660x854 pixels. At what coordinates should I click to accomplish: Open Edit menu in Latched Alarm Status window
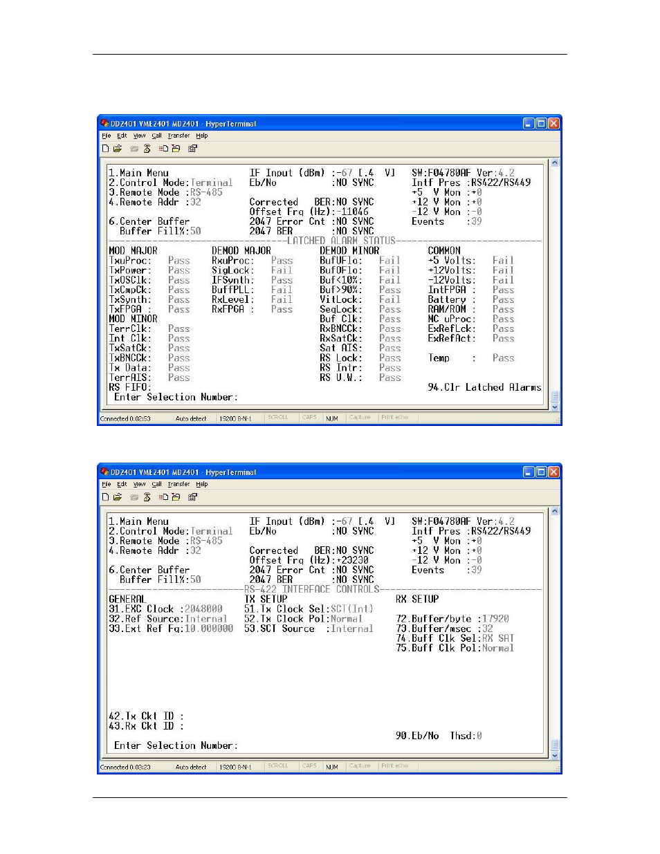point(122,136)
